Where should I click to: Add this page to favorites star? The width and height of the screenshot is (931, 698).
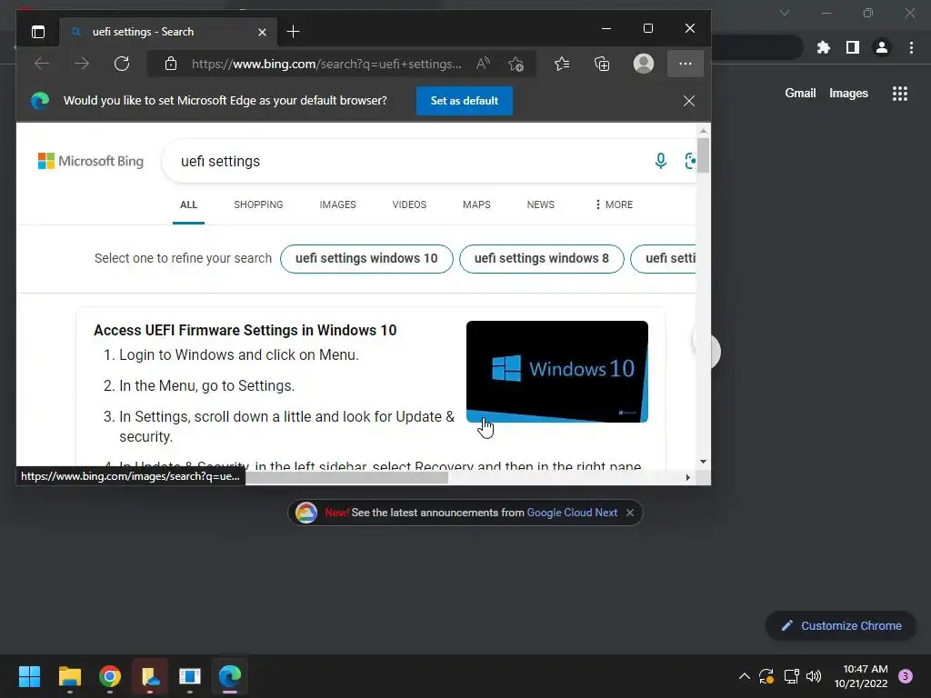pyautogui.click(x=516, y=64)
